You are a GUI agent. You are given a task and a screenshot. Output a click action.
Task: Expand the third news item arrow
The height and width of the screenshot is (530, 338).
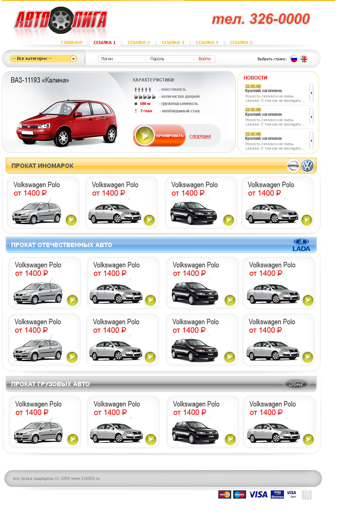point(312,140)
